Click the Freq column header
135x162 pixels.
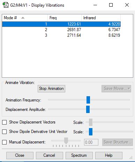click(65, 18)
